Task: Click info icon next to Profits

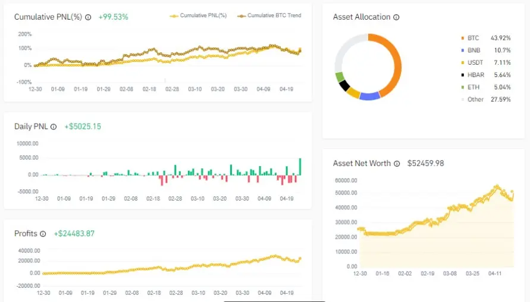Action: pos(43,234)
